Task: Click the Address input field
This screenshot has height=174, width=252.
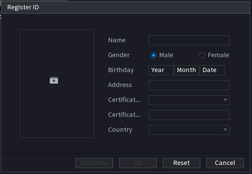Action: pyautogui.click(x=189, y=85)
